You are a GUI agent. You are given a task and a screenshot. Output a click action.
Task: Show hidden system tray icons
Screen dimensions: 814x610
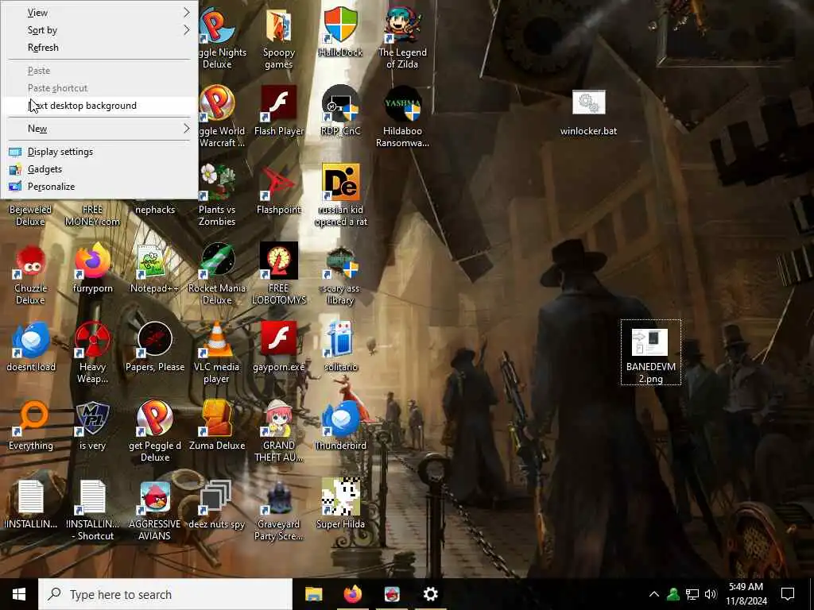pos(654,594)
